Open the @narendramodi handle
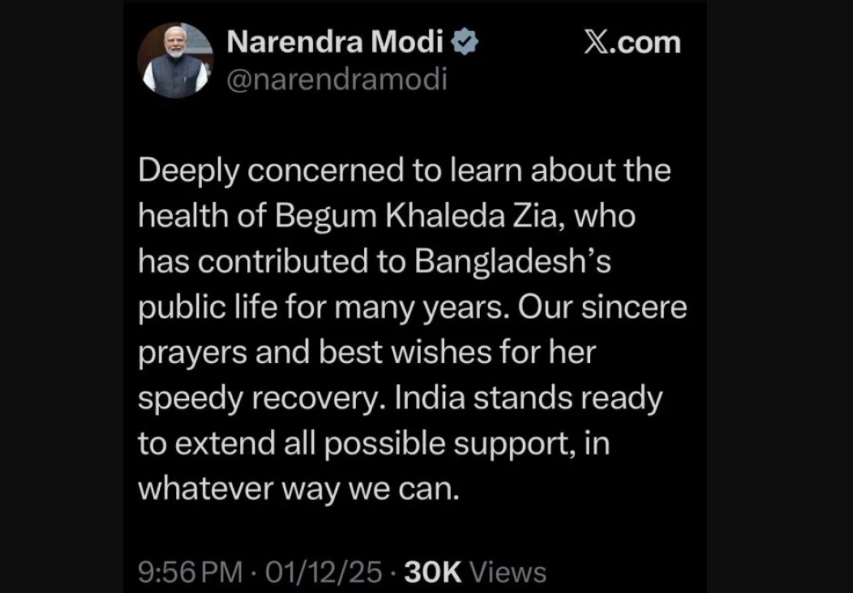Viewport: 853px width, 593px height. pyautogui.click(x=337, y=81)
